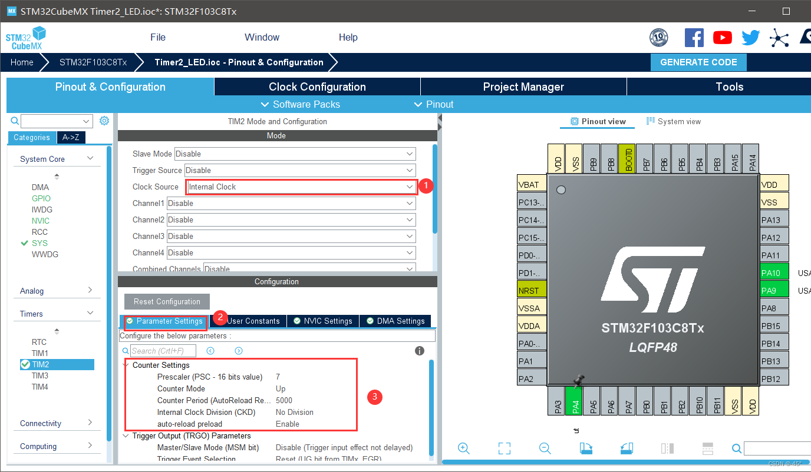Click the info icon in Configuration panel

(420, 351)
